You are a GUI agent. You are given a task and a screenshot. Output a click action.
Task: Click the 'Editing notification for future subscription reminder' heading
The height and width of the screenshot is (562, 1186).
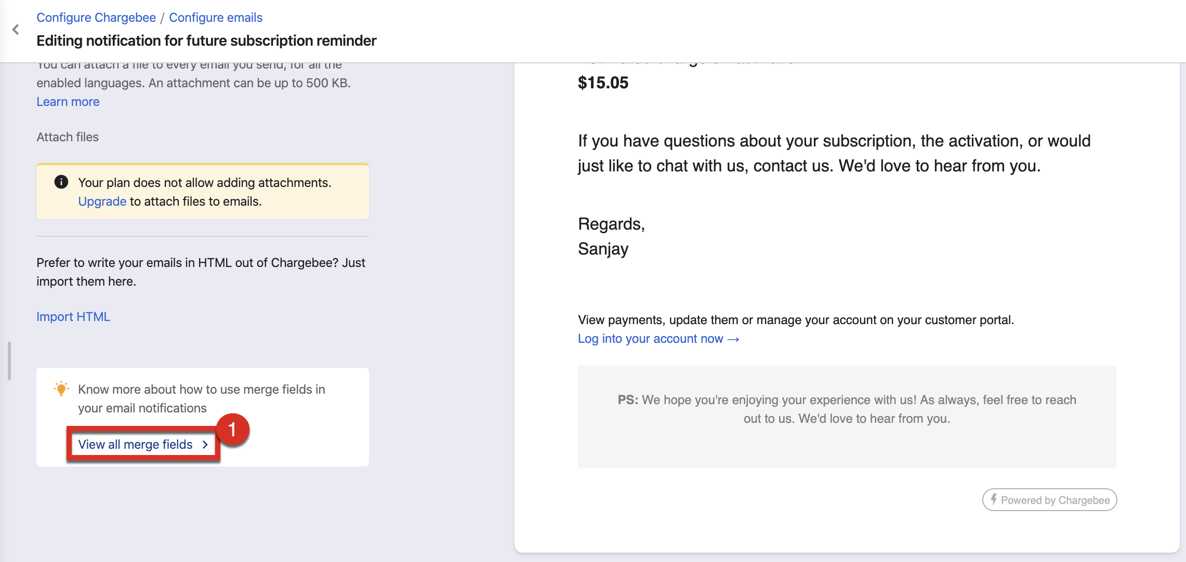(206, 41)
